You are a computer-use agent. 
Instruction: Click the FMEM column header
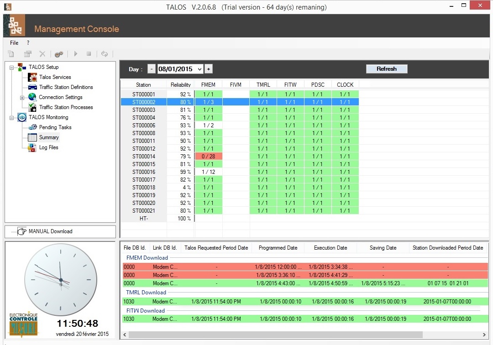208,85
